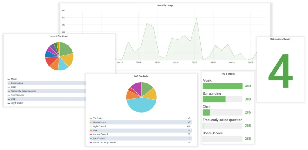Toggle the Music series in Intent legend
308x150 pixels.
pyautogui.click(x=14, y=79)
